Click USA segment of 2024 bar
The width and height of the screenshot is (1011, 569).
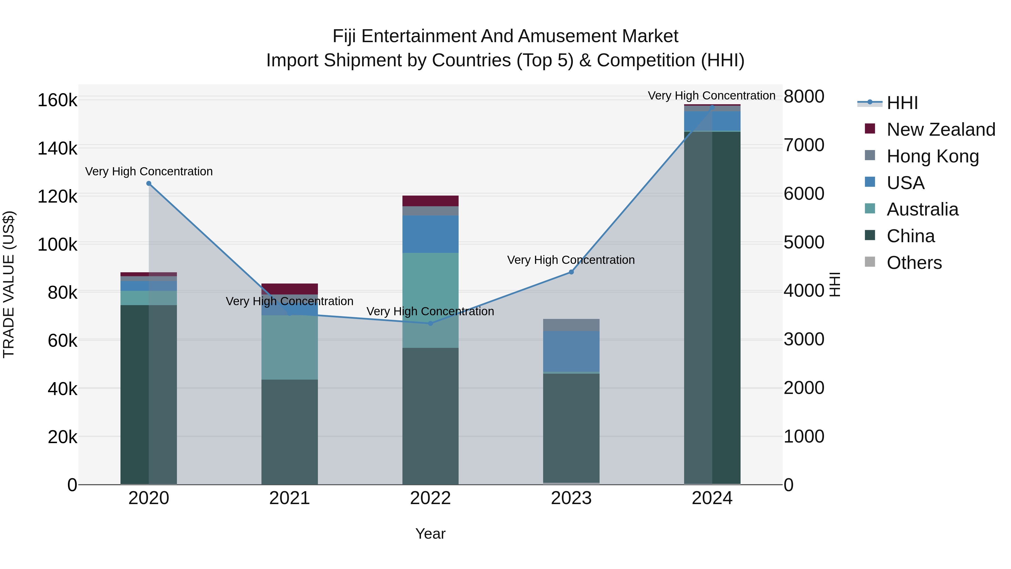coord(712,121)
